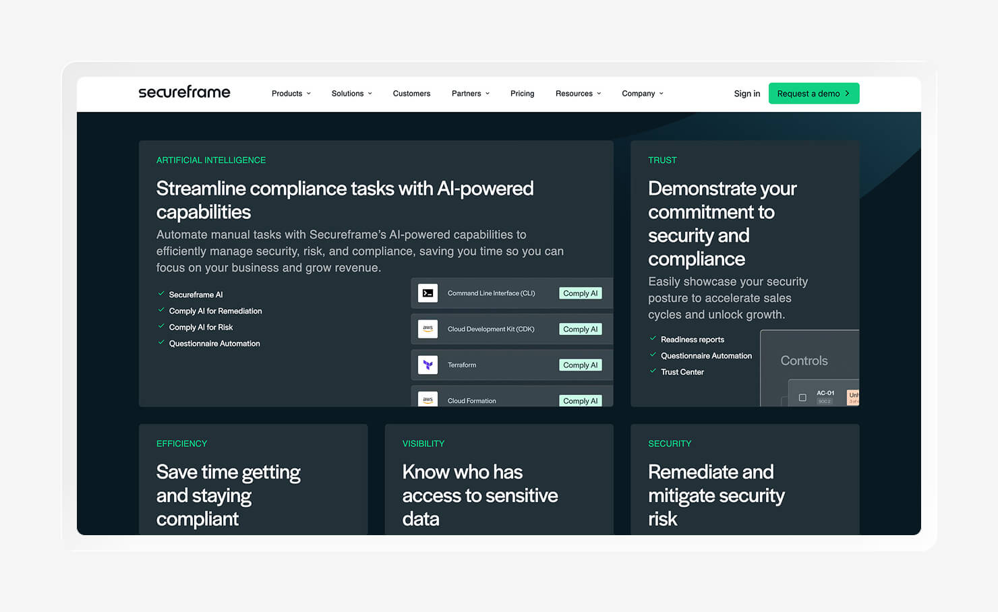Click the Command Line Interface terminal icon
This screenshot has width=998, height=612.
pyautogui.click(x=428, y=293)
